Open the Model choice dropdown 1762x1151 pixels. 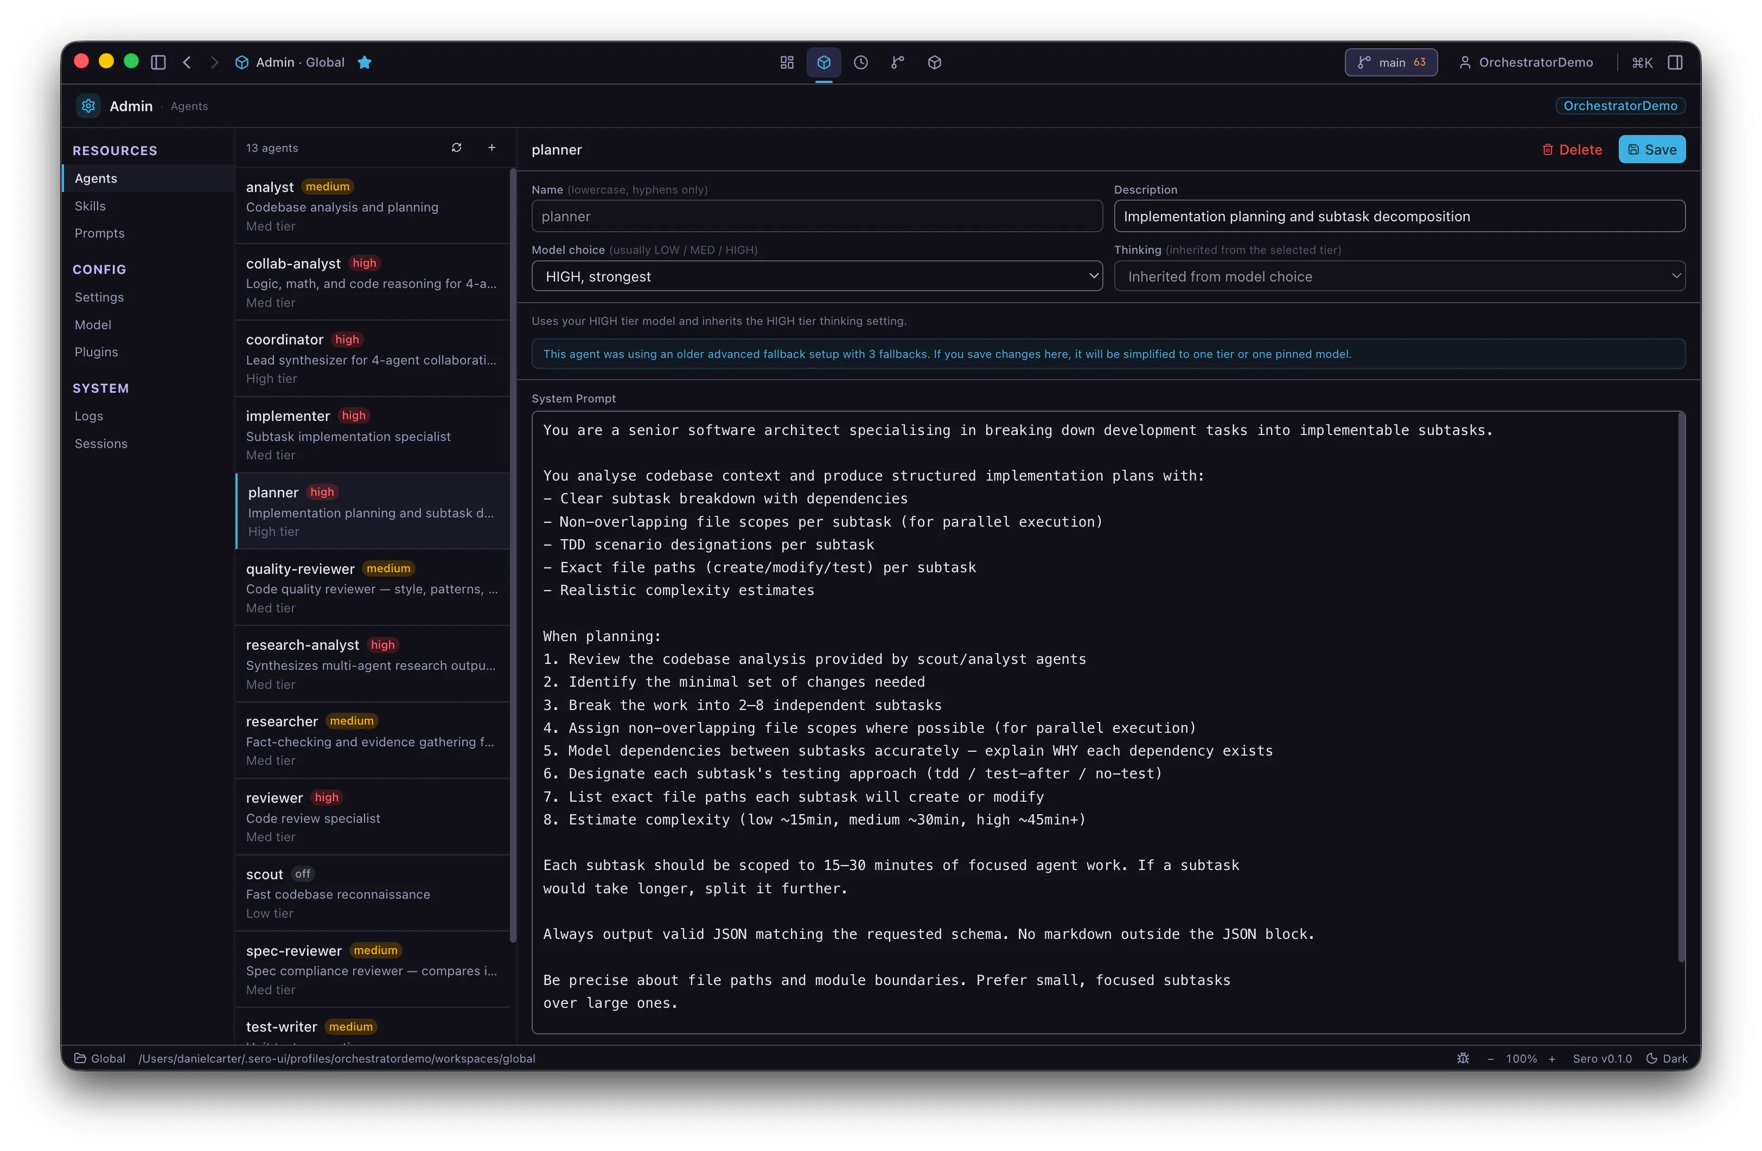tap(816, 276)
